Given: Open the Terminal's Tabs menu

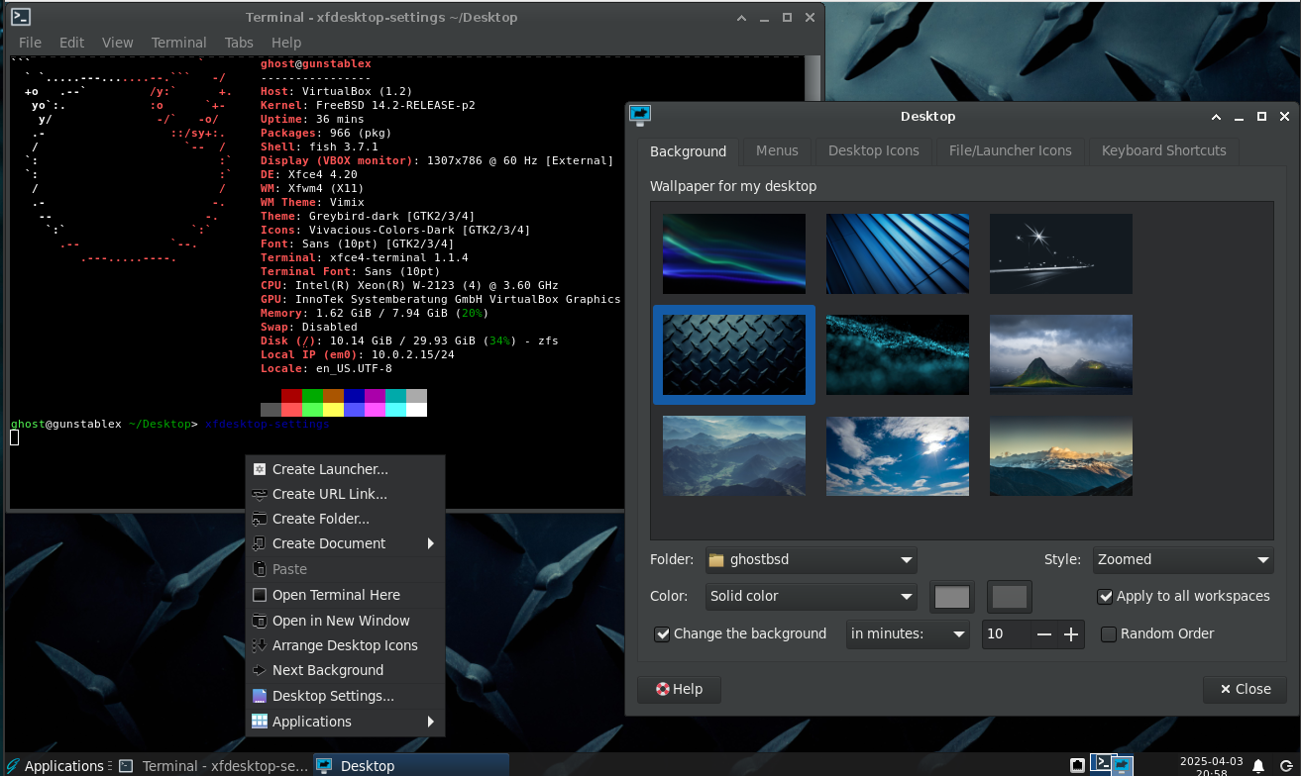Looking at the screenshot, I should click(x=239, y=43).
